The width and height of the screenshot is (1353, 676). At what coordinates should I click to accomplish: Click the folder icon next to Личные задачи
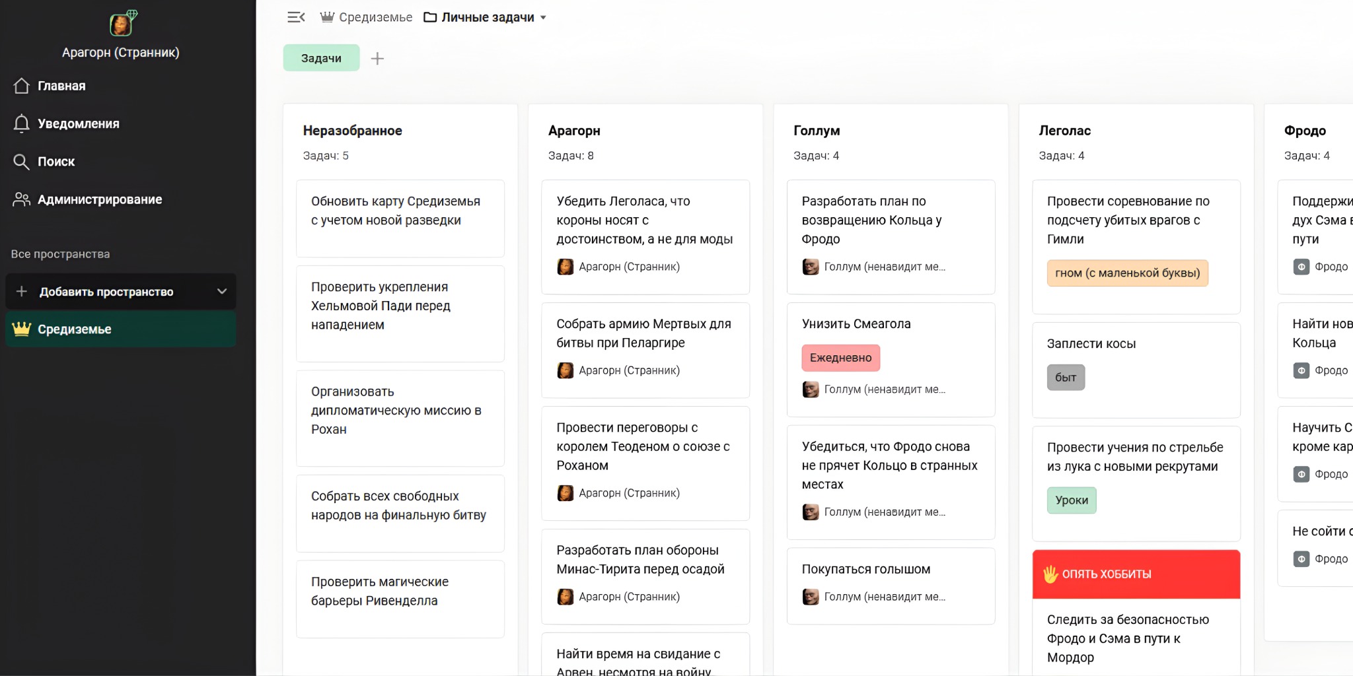tap(430, 17)
